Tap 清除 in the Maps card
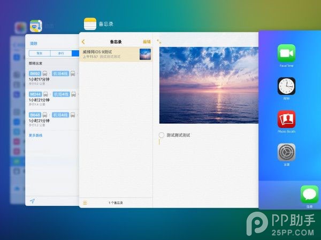Screen dimensions: 321x240 pos(34,44)
